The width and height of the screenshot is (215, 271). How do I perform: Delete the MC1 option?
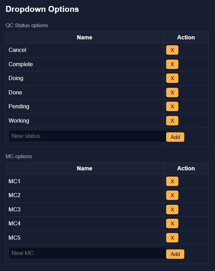tap(172, 181)
